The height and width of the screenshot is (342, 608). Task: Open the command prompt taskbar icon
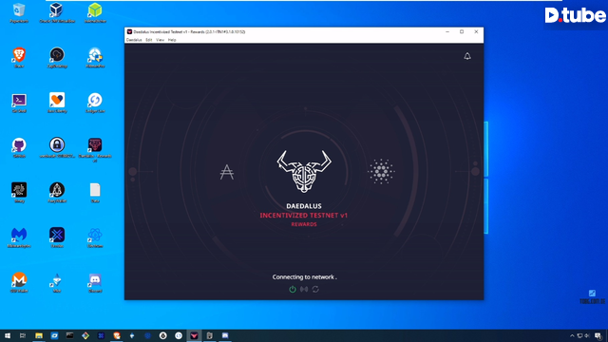click(69, 335)
